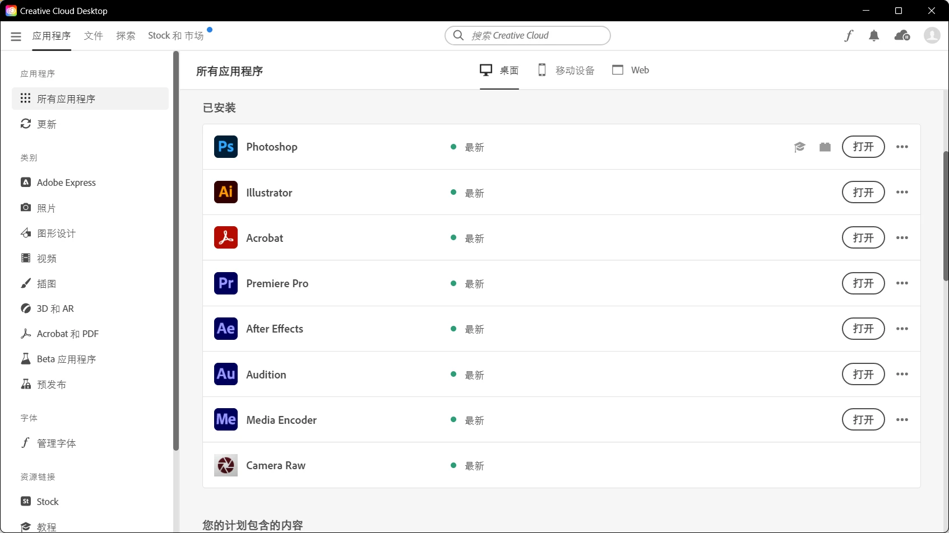The width and height of the screenshot is (949, 533).
Task: Launch Premiere Pro with 打开 button
Action: tap(863, 283)
